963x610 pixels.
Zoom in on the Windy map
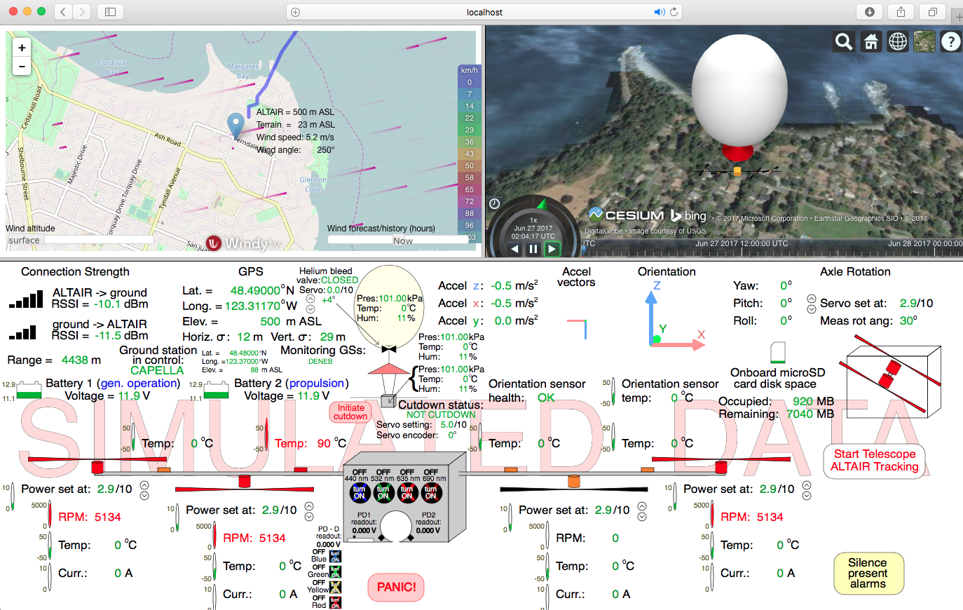click(x=22, y=48)
